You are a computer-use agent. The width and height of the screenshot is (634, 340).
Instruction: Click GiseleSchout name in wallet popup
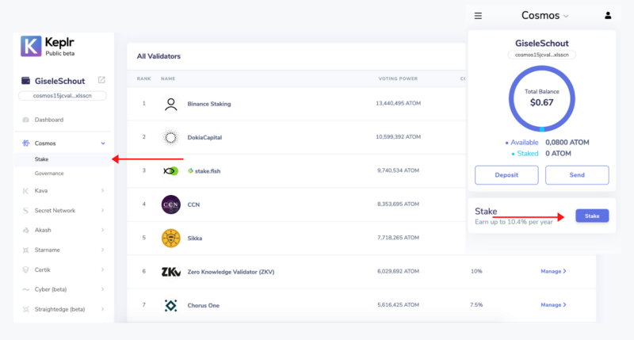(542, 44)
